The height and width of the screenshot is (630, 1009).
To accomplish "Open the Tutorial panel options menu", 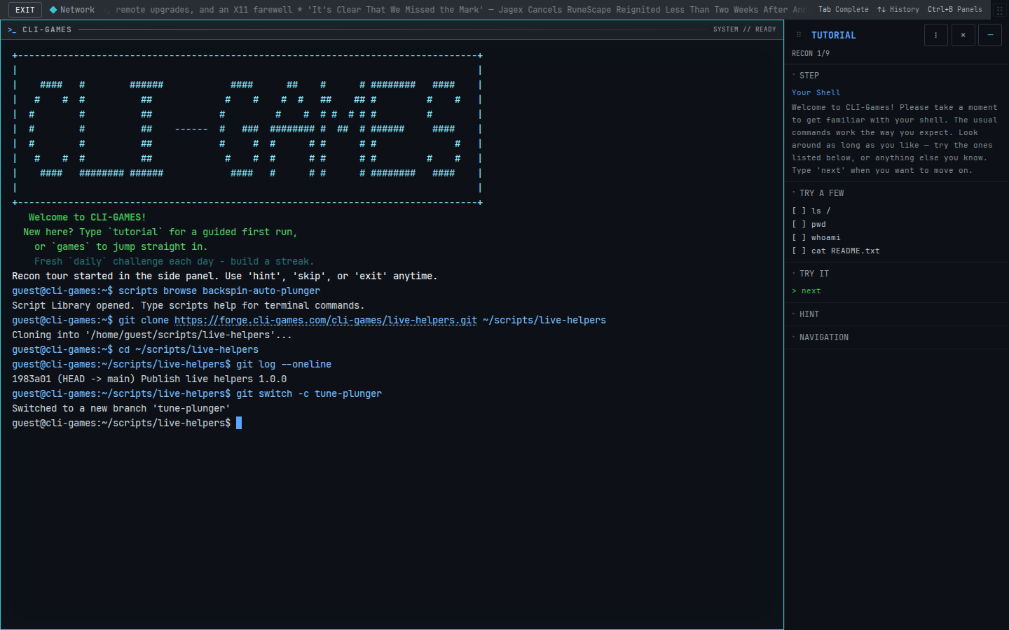I will [x=936, y=35].
